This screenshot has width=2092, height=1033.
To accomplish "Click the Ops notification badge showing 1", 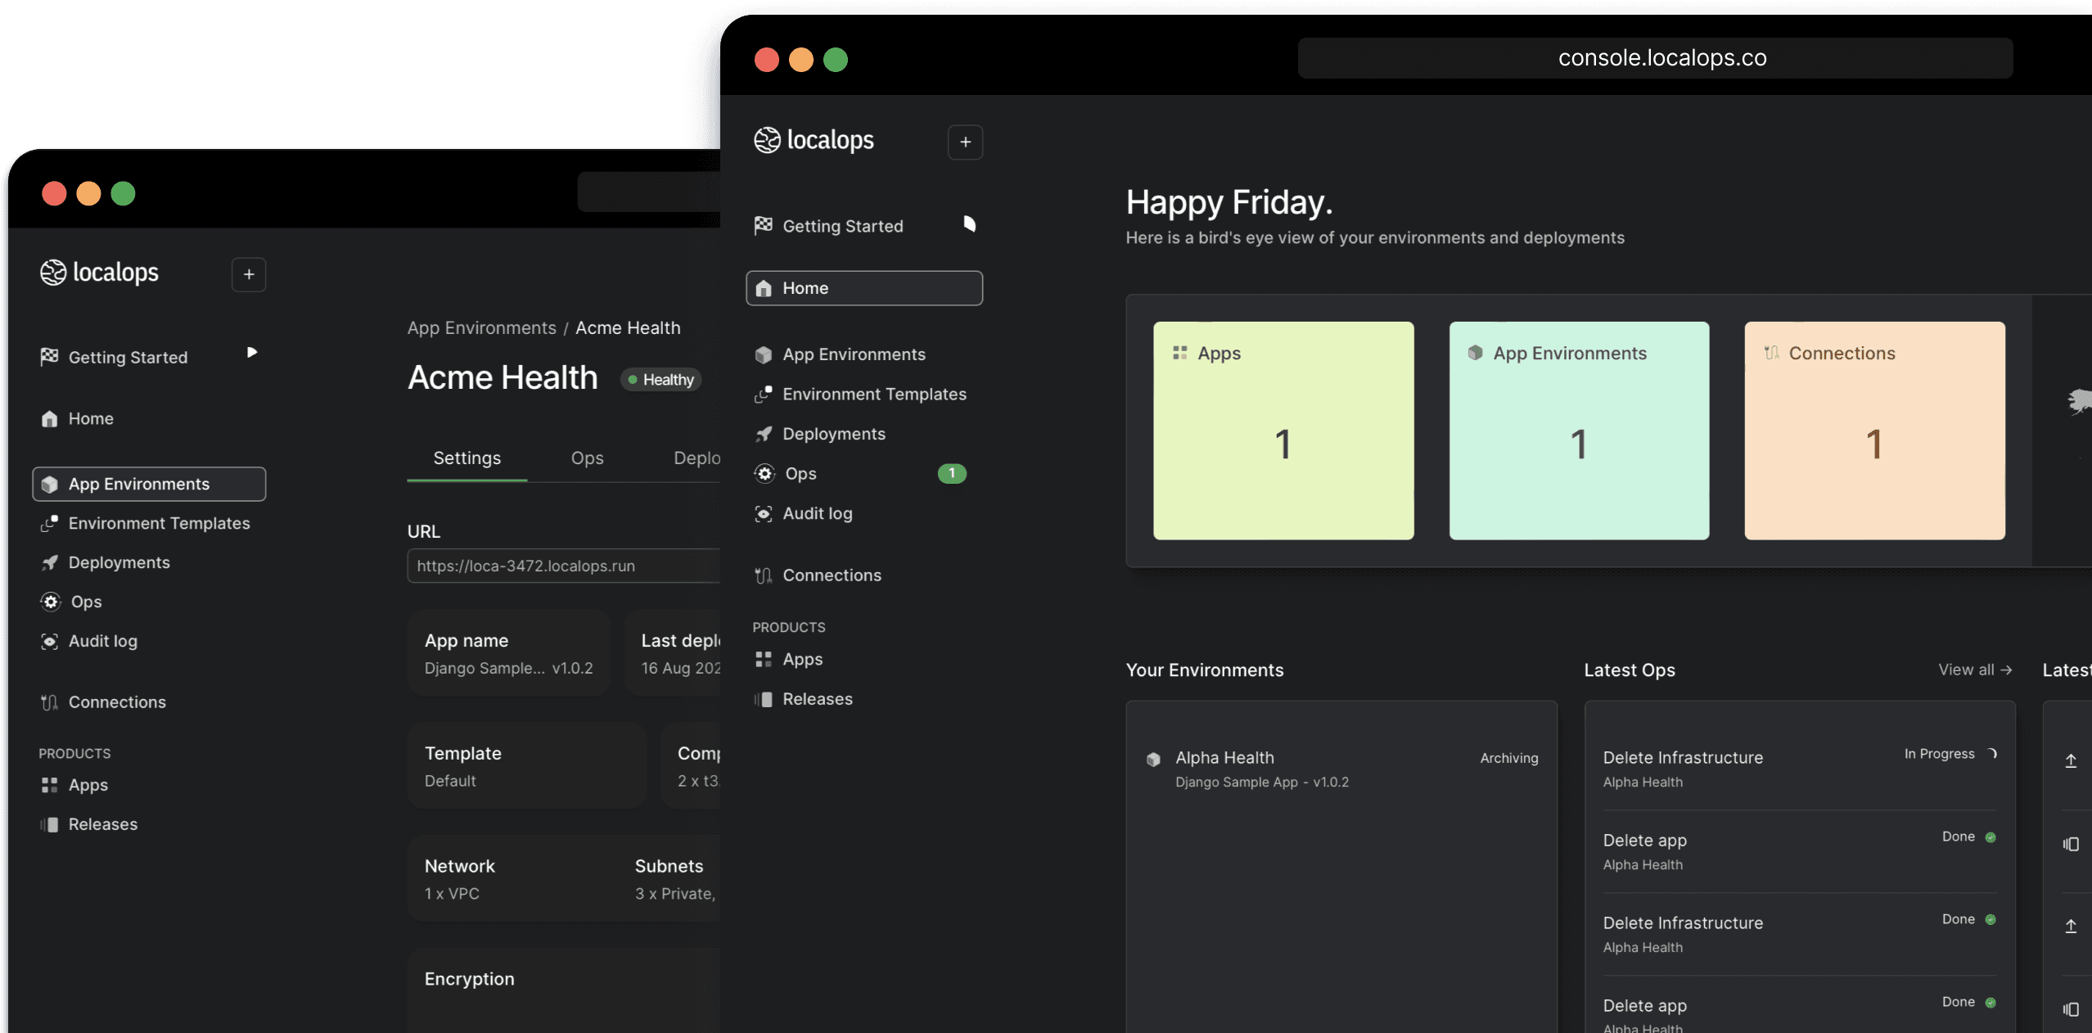I will click(951, 473).
